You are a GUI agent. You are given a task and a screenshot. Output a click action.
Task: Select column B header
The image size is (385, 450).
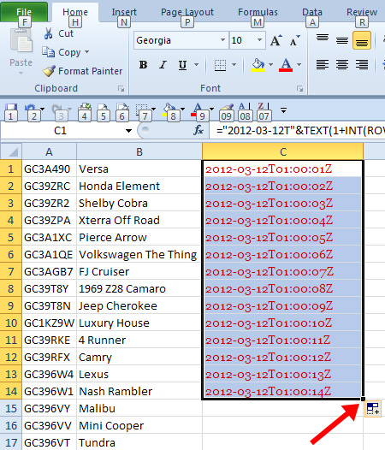click(x=139, y=151)
